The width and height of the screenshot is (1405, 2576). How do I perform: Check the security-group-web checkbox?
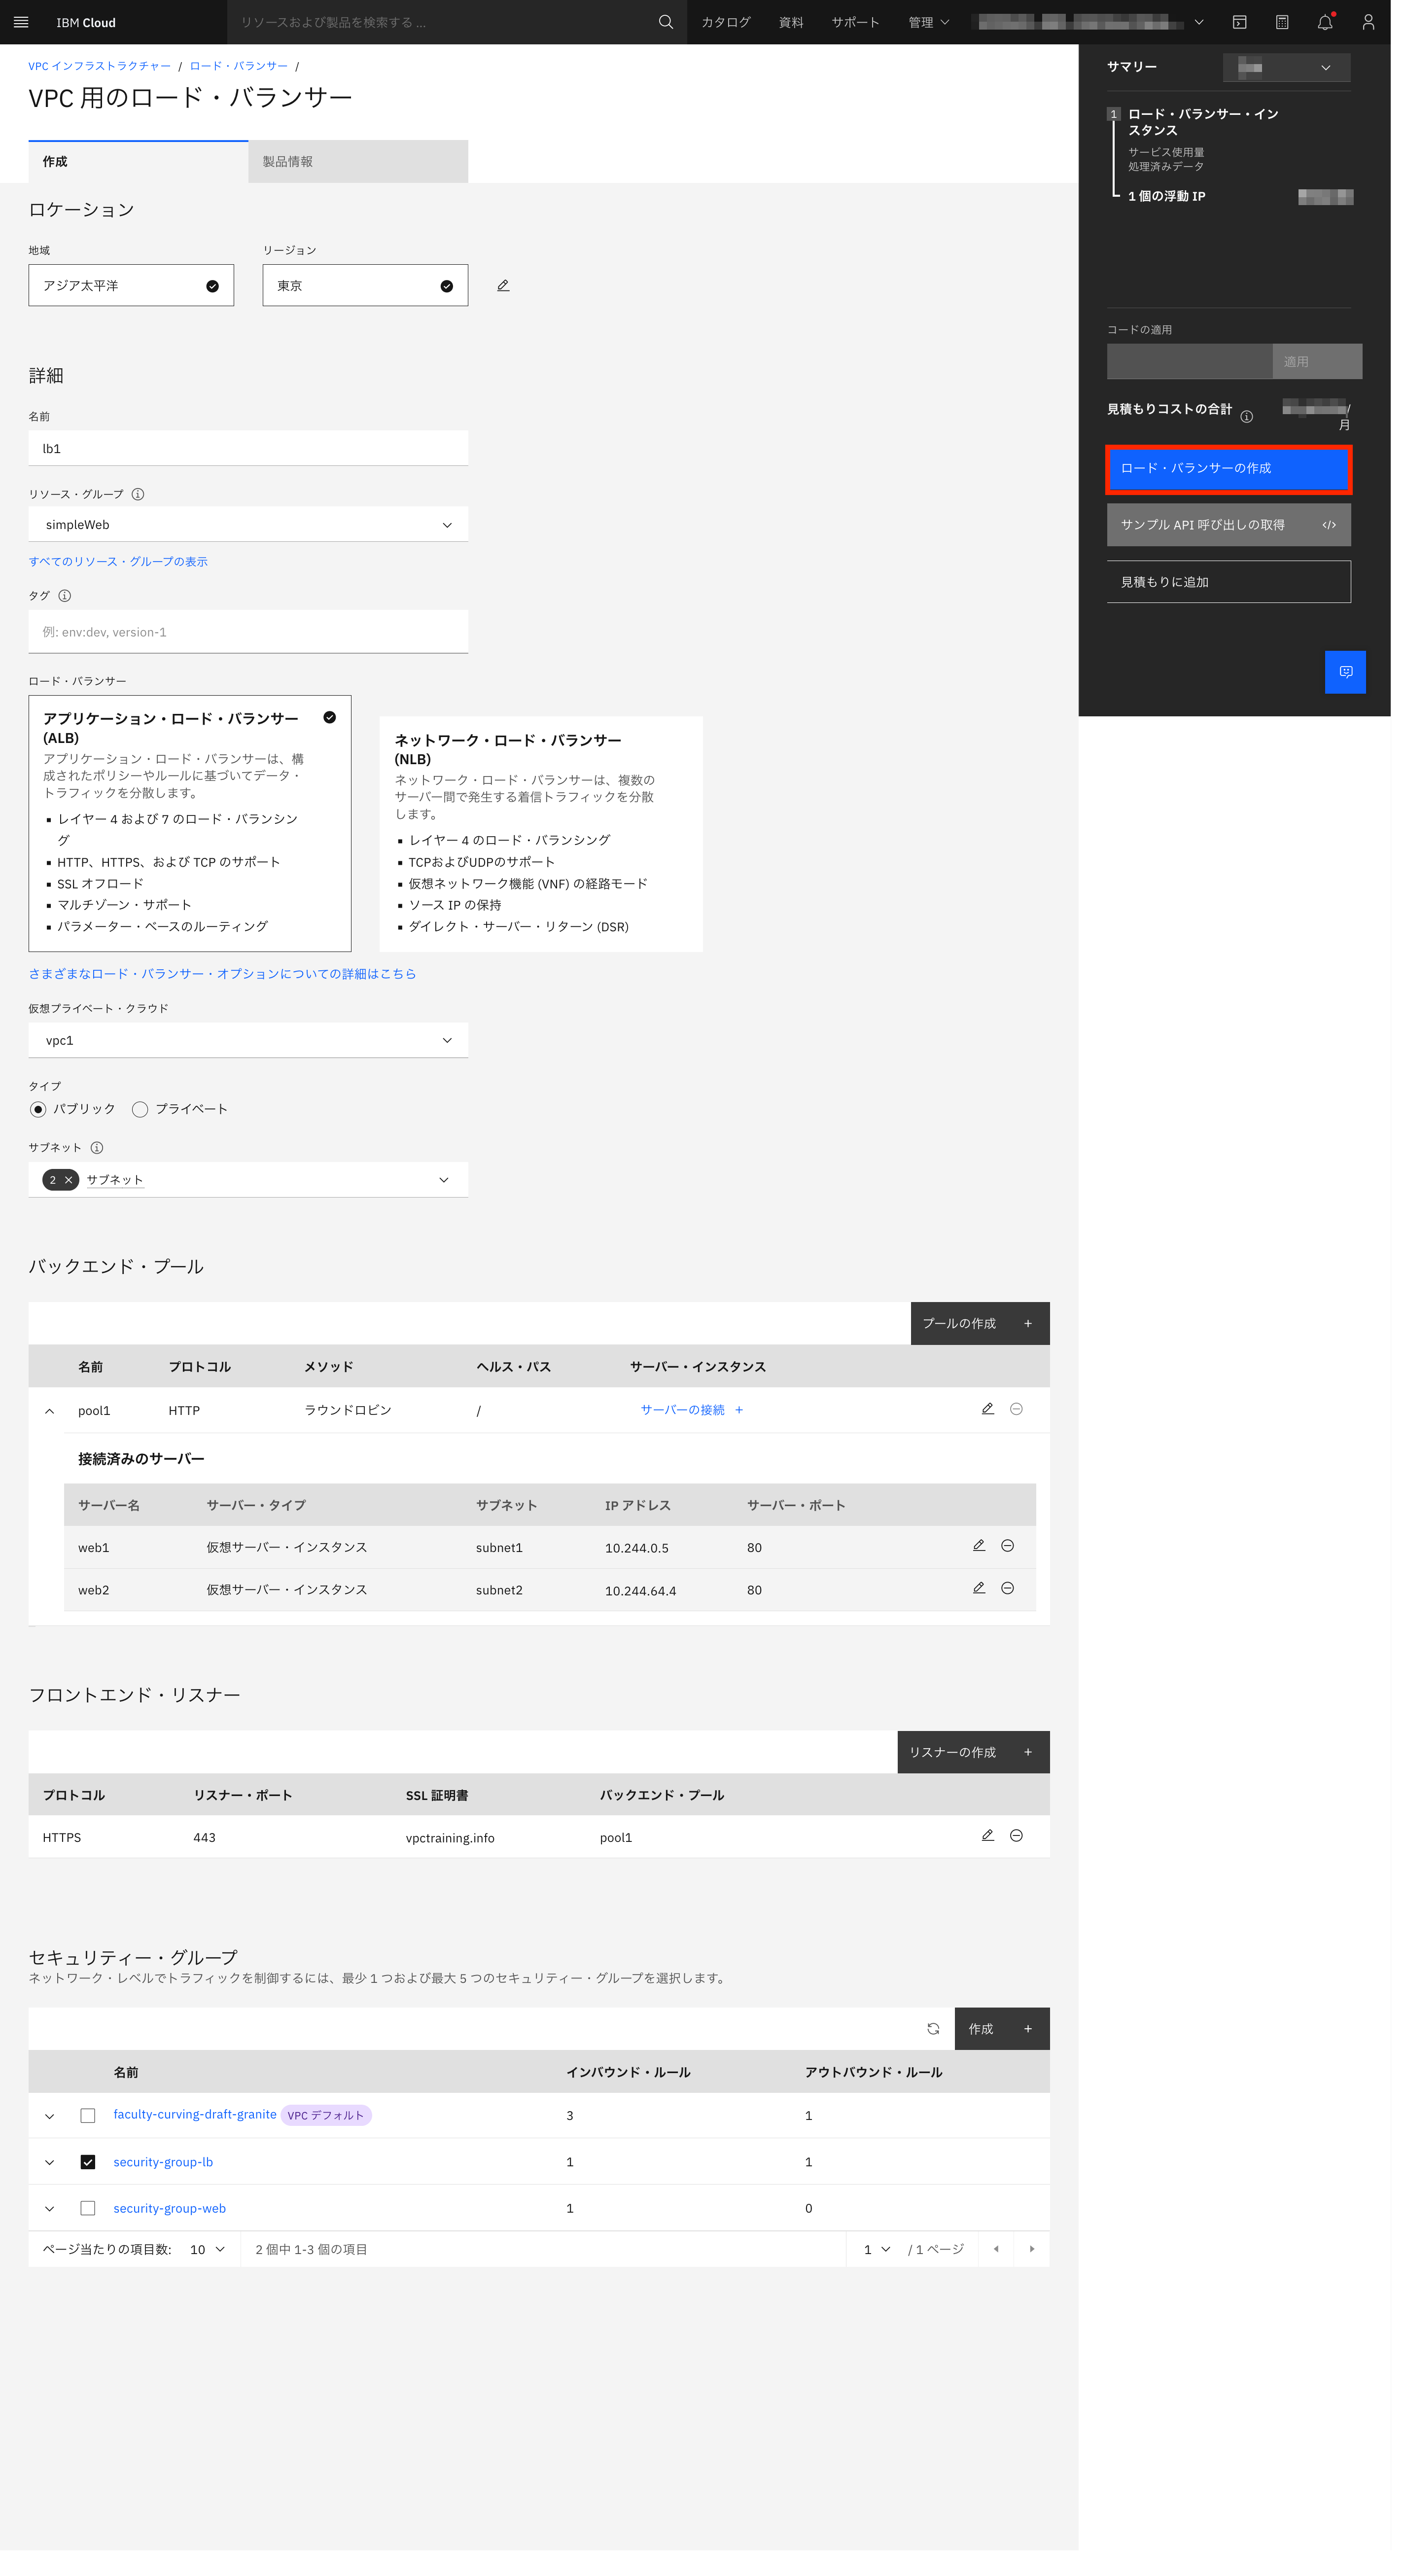point(88,2208)
